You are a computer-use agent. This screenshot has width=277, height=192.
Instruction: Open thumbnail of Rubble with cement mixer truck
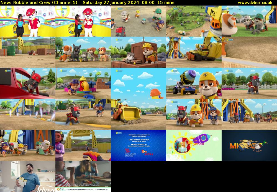coord(194,83)
